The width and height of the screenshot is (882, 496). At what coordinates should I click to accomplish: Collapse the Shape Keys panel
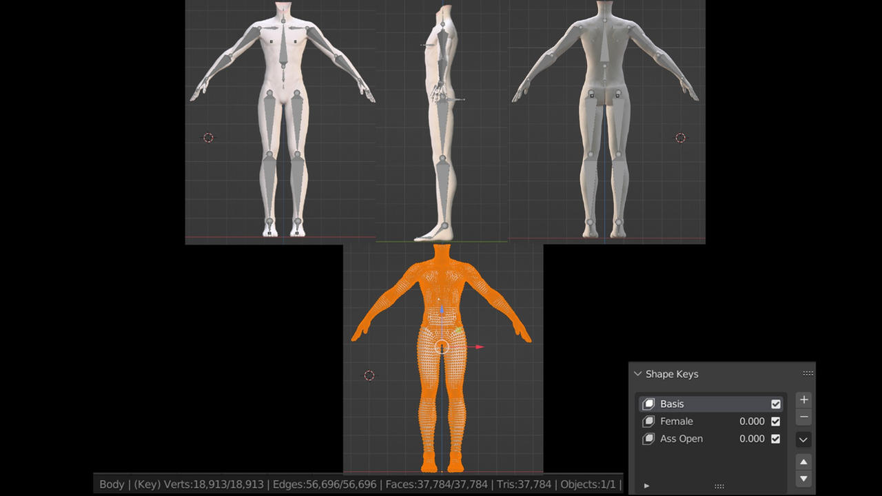pyautogui.click(x=638, y=374)
